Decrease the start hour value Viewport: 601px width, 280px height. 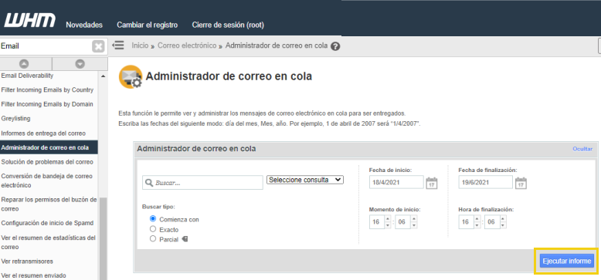tap(388, 225)
